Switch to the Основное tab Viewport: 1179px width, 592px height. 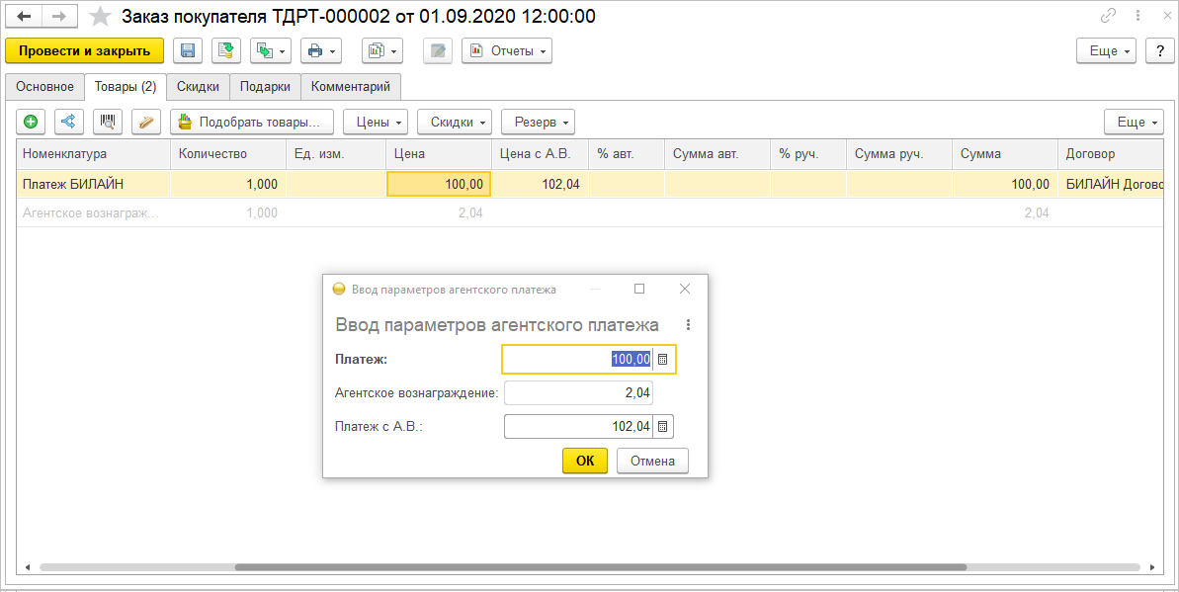[x=45, y=87]
